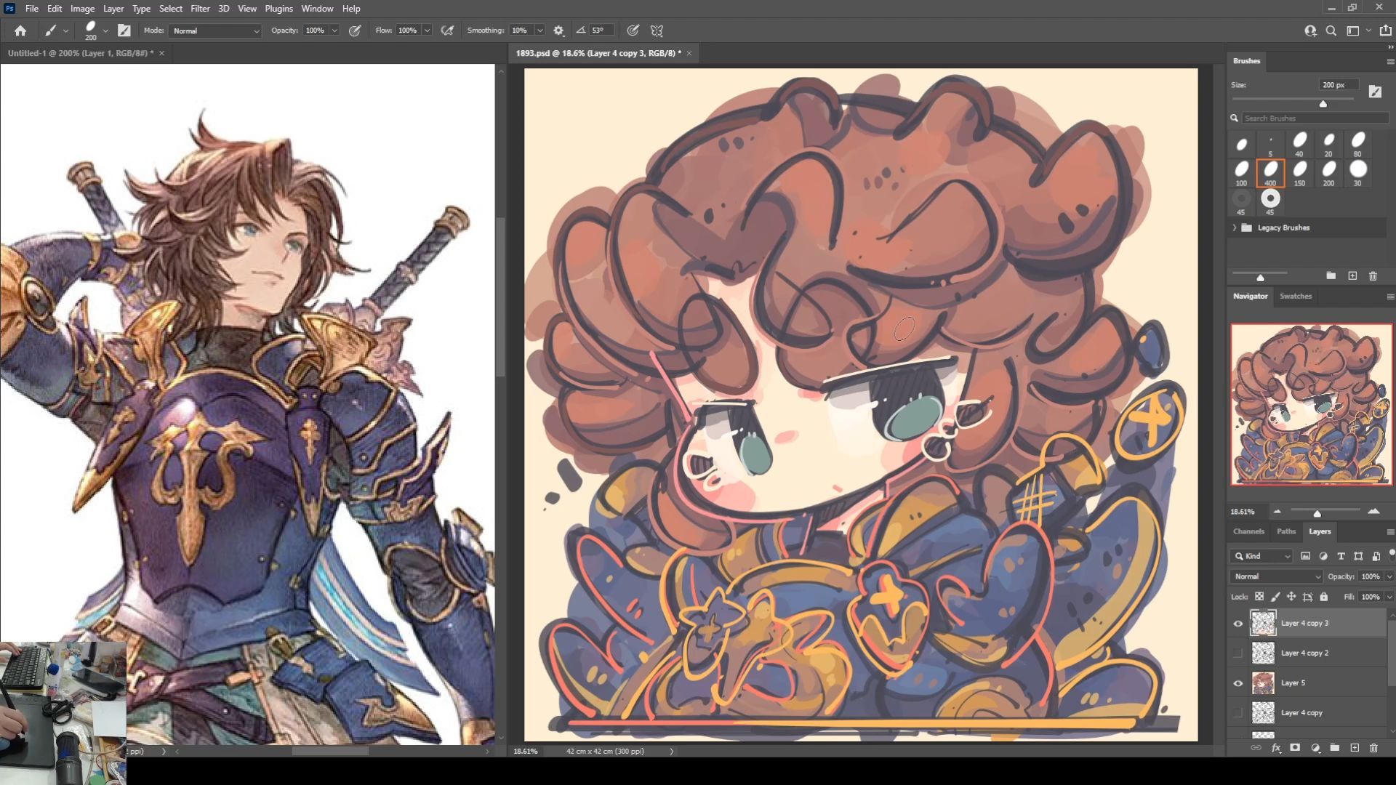Screen dimensions: 1396x785
Task: Click the Search Brushes field
Action: 1315,118
